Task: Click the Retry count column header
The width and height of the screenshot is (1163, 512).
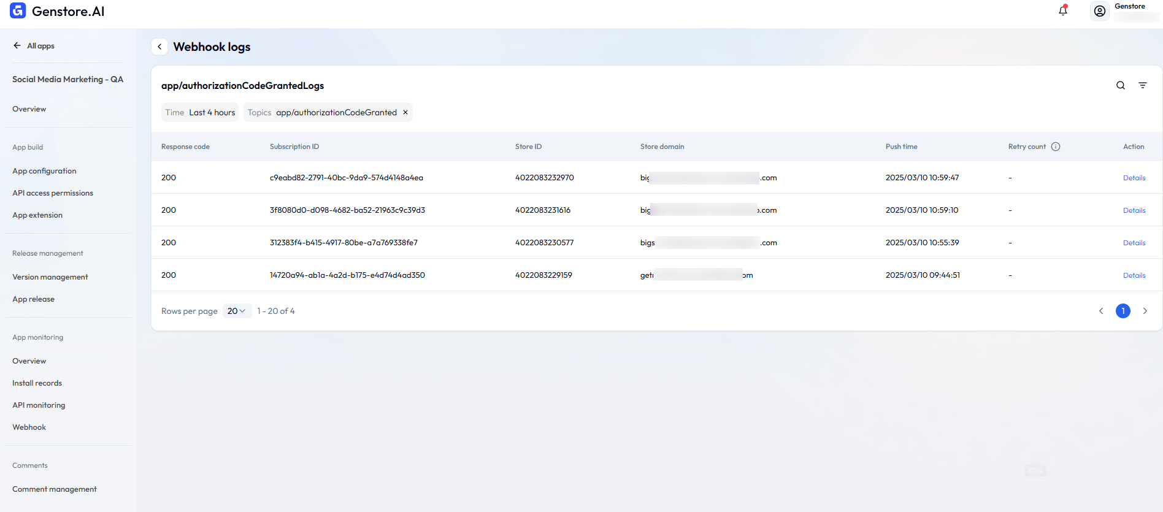Action: [1027, 147]
